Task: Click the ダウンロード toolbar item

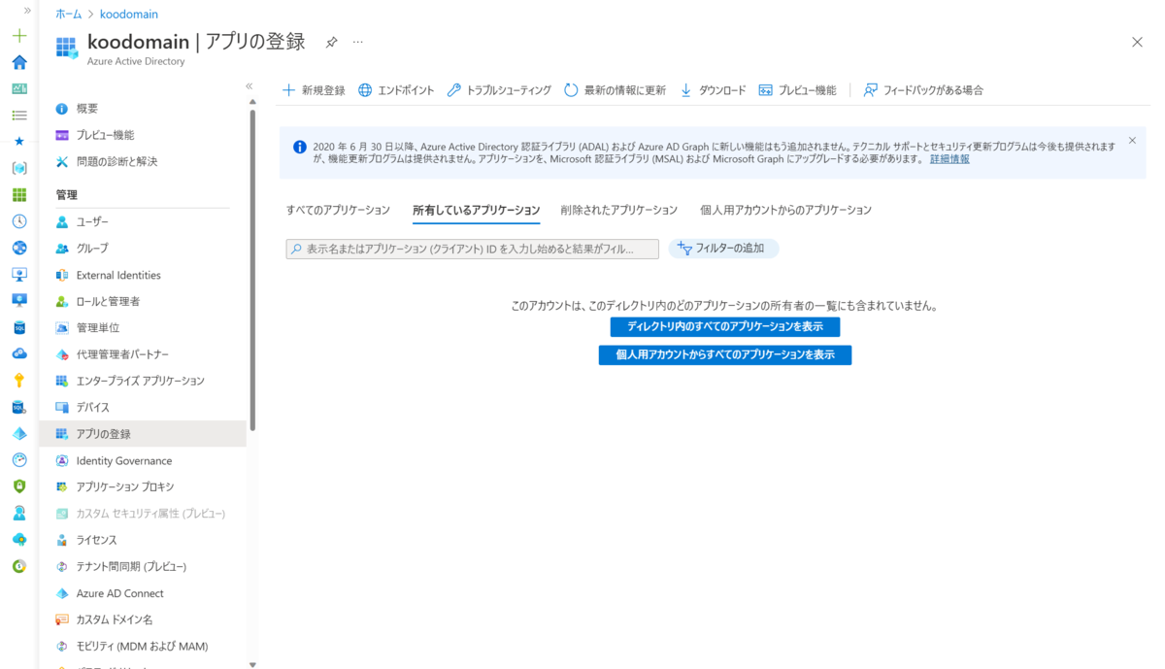Action: click(713, 90)
